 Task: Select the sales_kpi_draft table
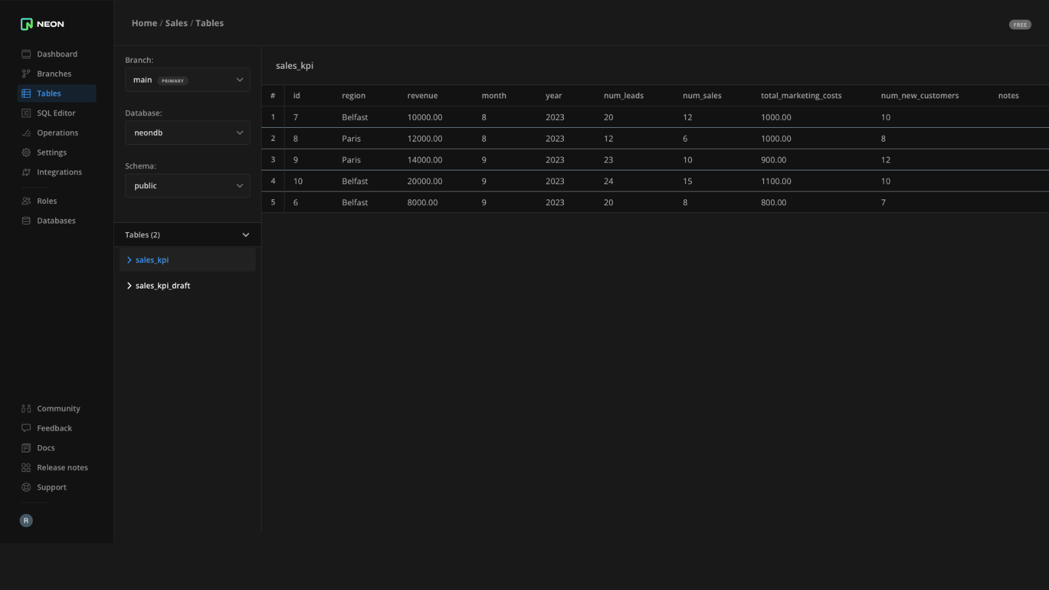[x=163, y=286]
